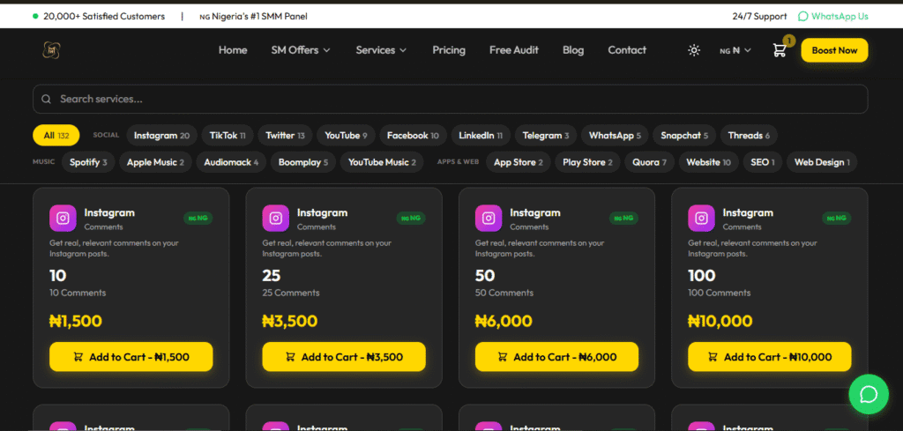Screen dimensions: 903x431
Task: Filter by Facebook 10
Action: (413, 135)
